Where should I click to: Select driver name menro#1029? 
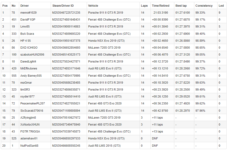[x=29, y=13]
